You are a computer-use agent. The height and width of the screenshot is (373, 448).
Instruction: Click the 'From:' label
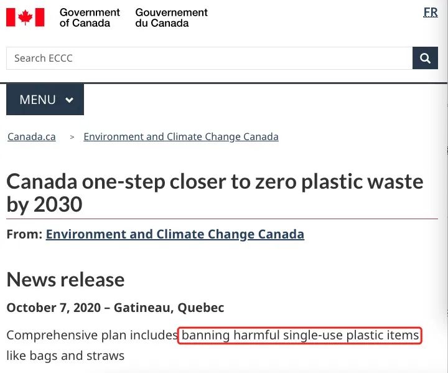[x=24, y=234]
